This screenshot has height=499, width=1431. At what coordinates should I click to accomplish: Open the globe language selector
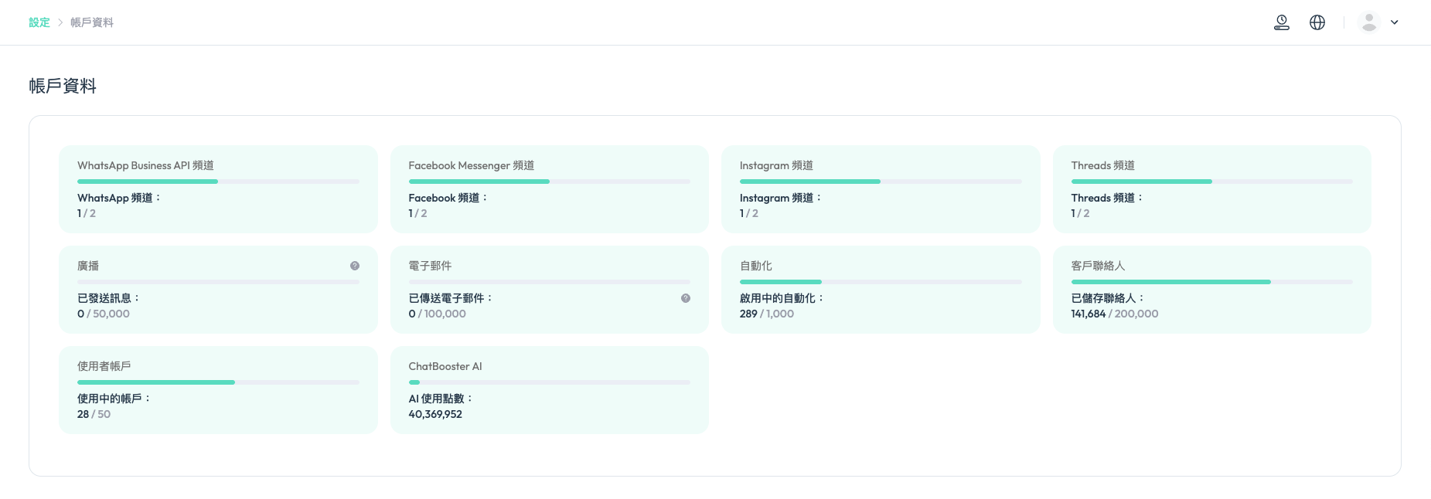click(x=1317, y=22)
